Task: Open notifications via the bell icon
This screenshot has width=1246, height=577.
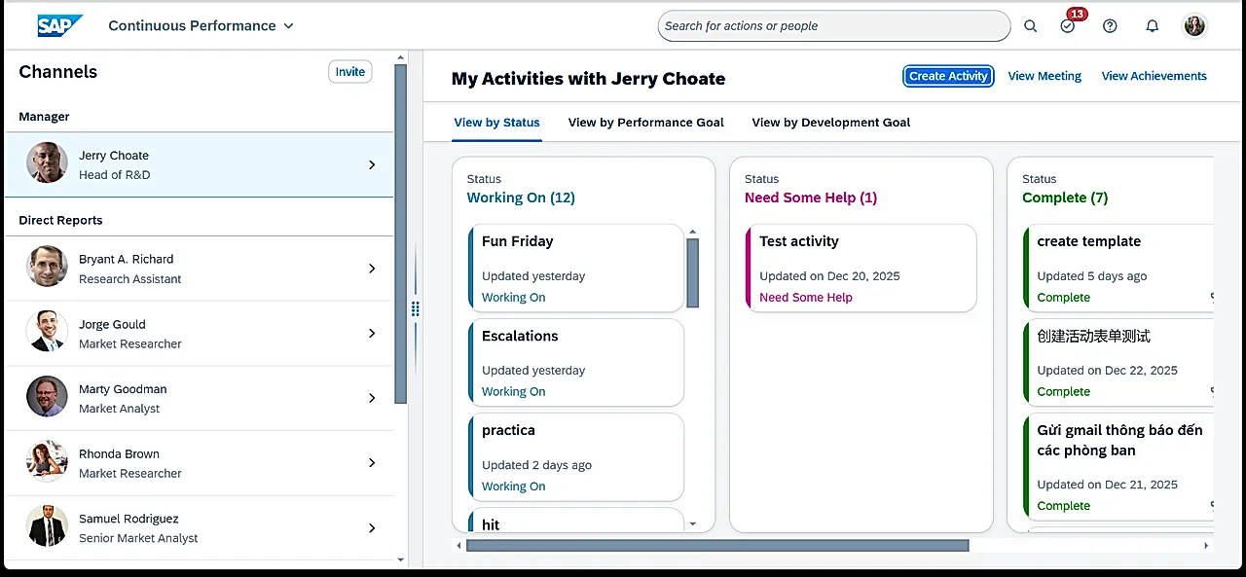Action: pos(1152,26)
